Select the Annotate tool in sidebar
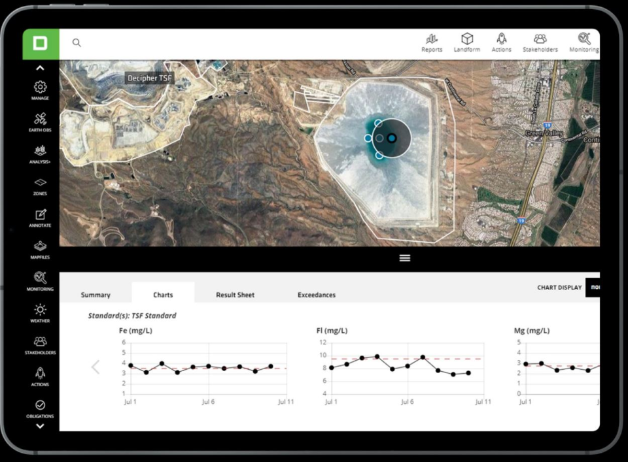This screenshot has width=628, height=462. click(x=40, y=218)
